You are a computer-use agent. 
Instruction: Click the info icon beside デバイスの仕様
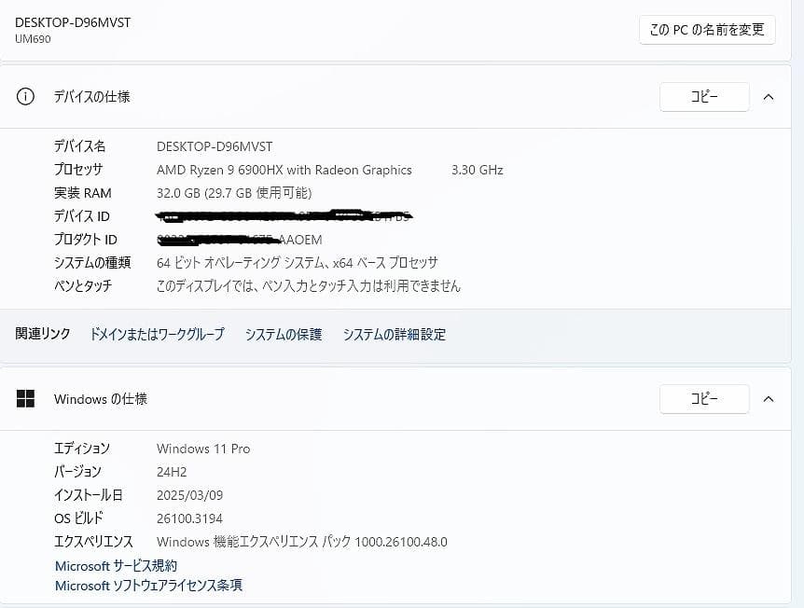pyautogui.click(x=24, y=96)
